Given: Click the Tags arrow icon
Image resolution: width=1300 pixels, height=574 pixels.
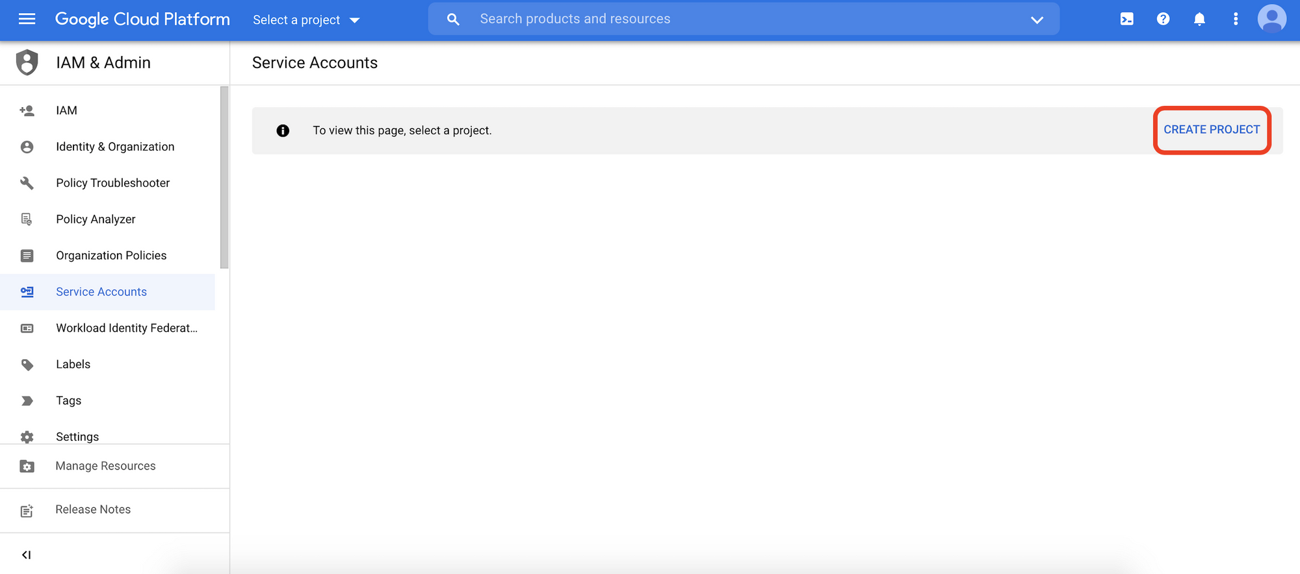Looking at the screenshot, I should pyautogui.click(x=27, y=401).
